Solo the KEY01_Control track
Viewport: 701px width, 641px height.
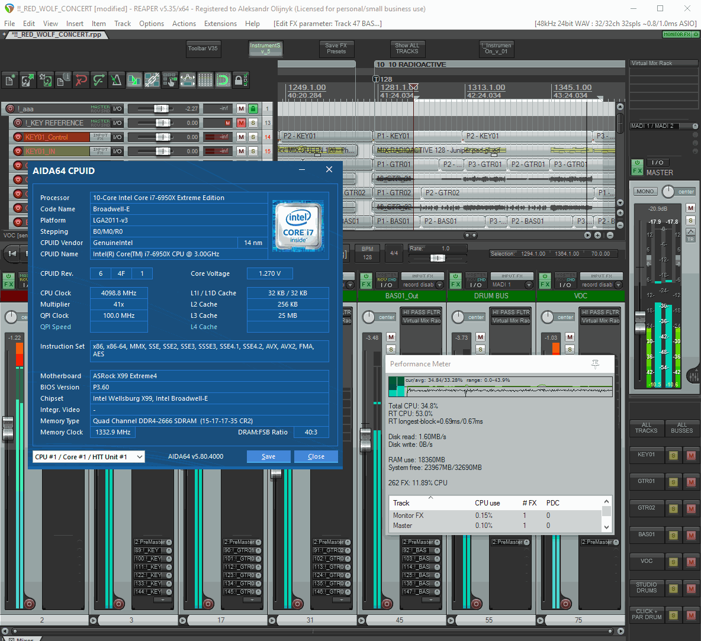[x=253, y=137]
